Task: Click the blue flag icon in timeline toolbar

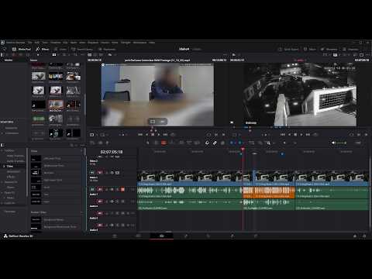Action: 232,143
